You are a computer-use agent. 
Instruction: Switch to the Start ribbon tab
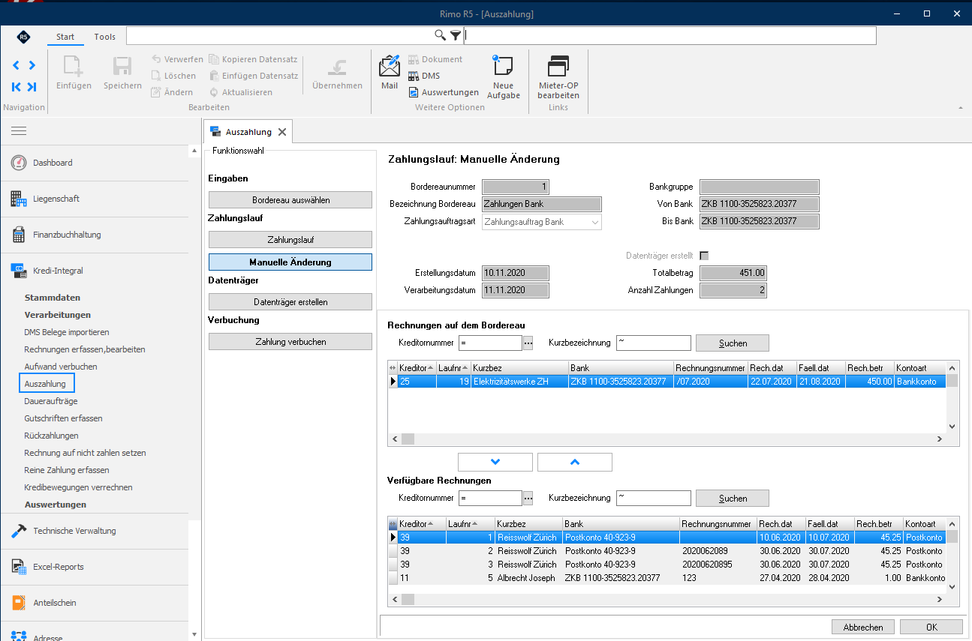pyautogui.click(x=65, y=37)
